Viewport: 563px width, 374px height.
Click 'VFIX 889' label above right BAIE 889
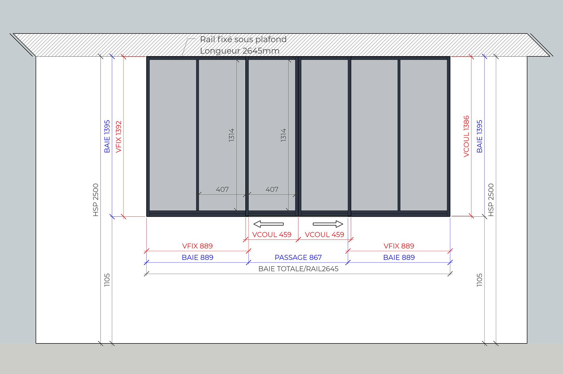tap(399, 246)
